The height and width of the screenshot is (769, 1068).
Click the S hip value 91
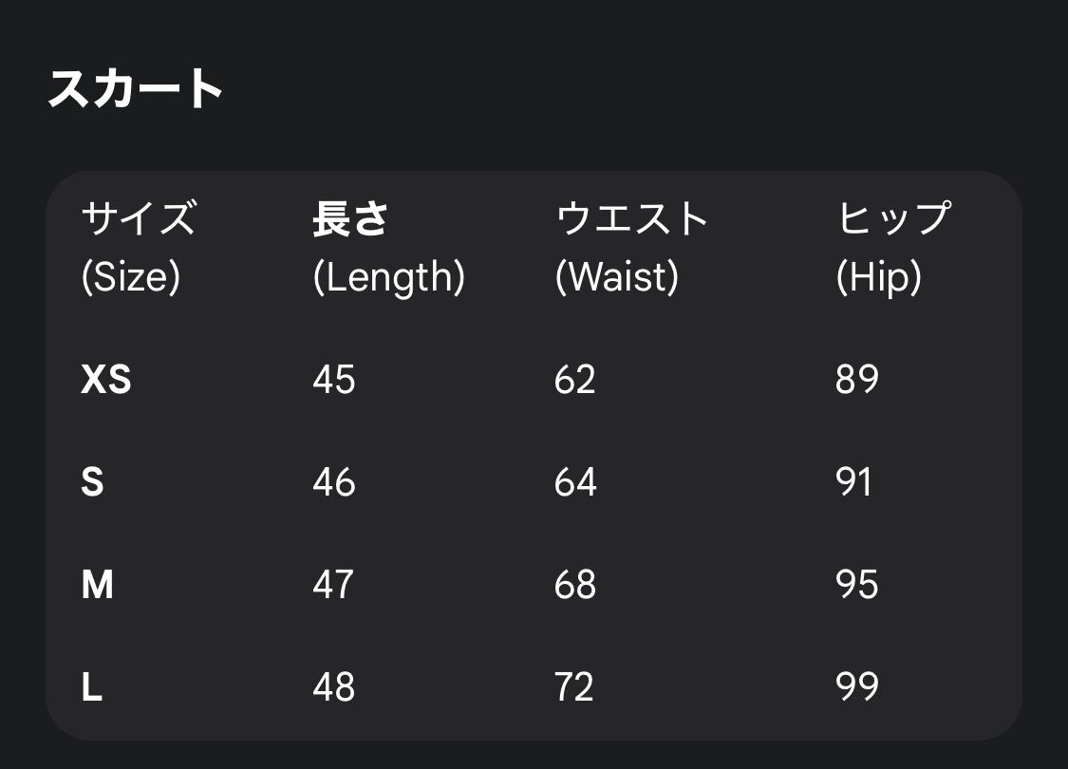[854, 482]
